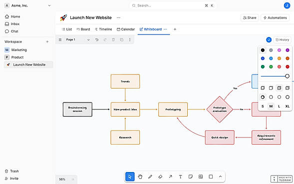This screenshot has height=184, width=294.
Task: Open the user avatar in top bar
Action: [287, 5]
